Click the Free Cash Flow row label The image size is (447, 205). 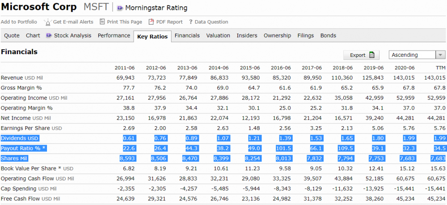point(30,199)
